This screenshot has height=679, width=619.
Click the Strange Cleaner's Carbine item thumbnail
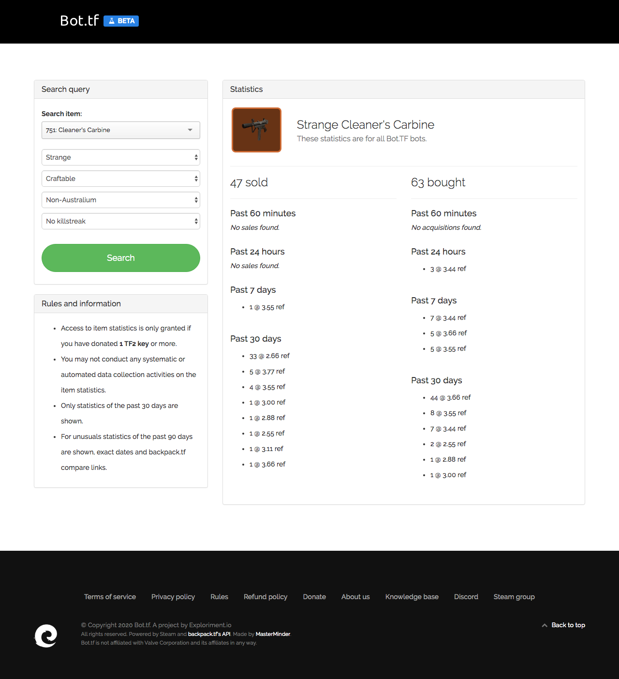point(256,130)
